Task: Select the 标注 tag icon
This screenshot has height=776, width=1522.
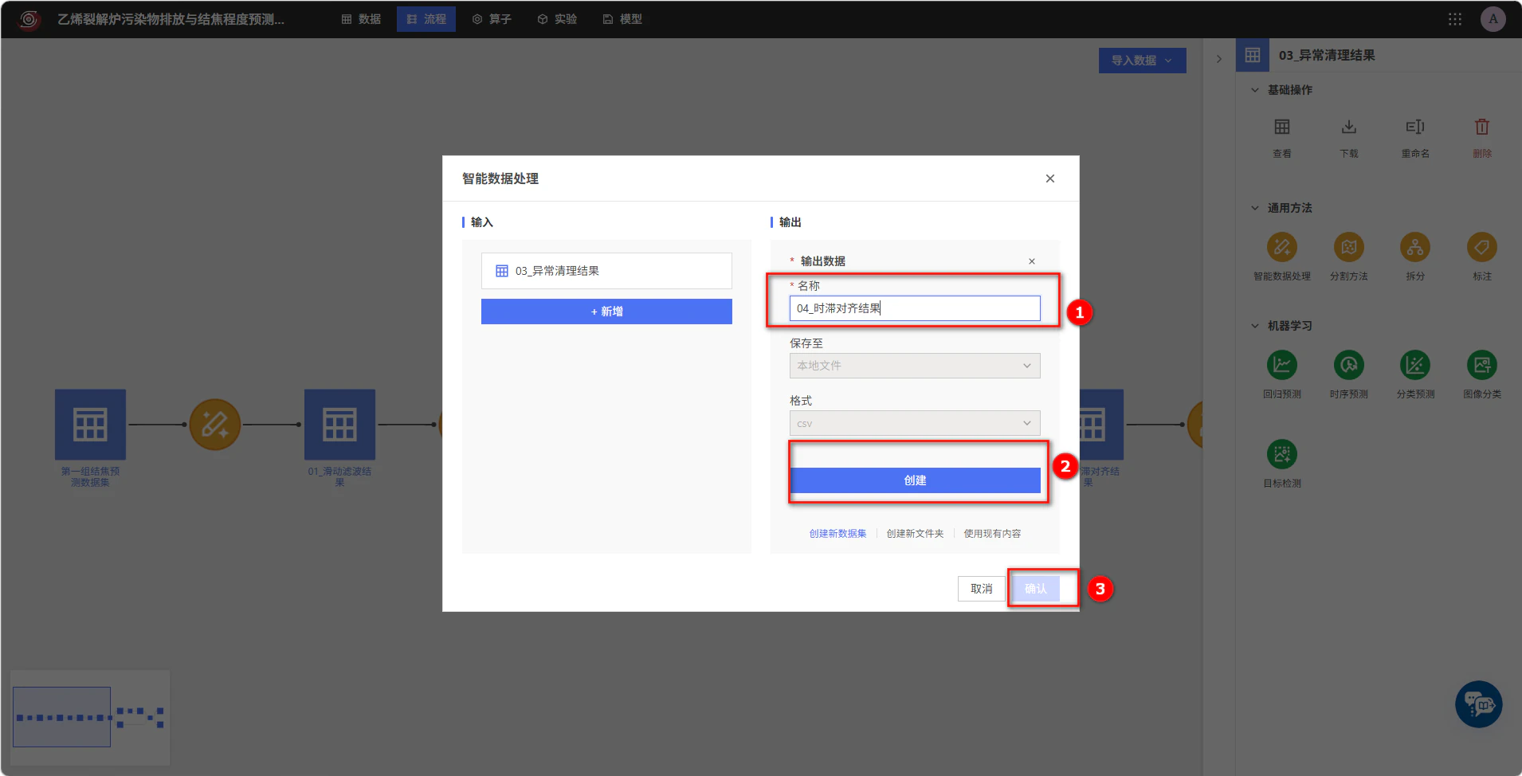Action: tap(1481, 248)
